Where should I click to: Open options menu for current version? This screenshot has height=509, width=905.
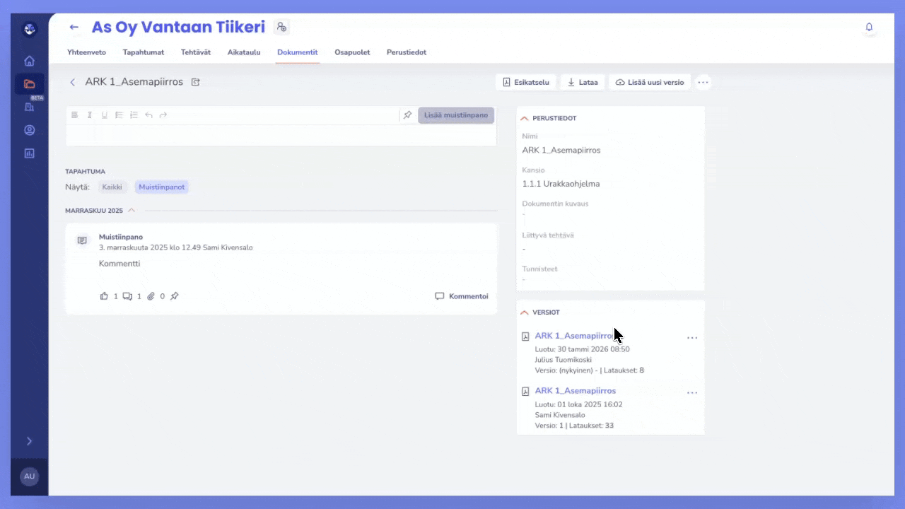point(692,338)
